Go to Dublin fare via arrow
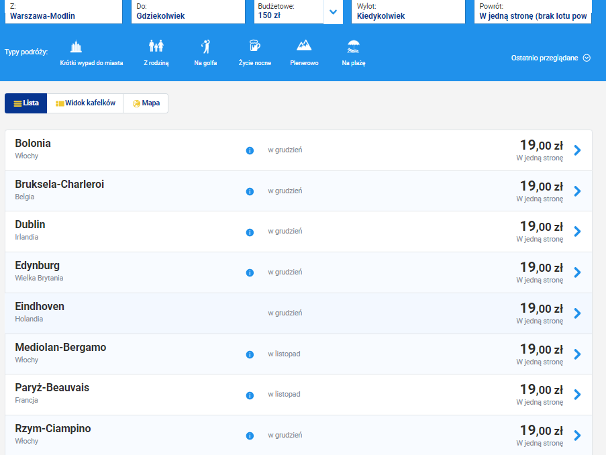606x455 pixels. (577, 231)
